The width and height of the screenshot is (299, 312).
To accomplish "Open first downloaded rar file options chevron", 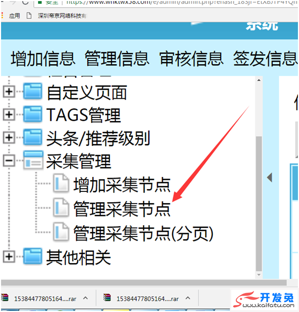I will pyautogui.click(x=86, y=298).
